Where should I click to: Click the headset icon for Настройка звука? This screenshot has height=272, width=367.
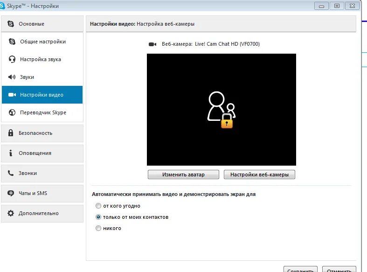pos(12,59)
